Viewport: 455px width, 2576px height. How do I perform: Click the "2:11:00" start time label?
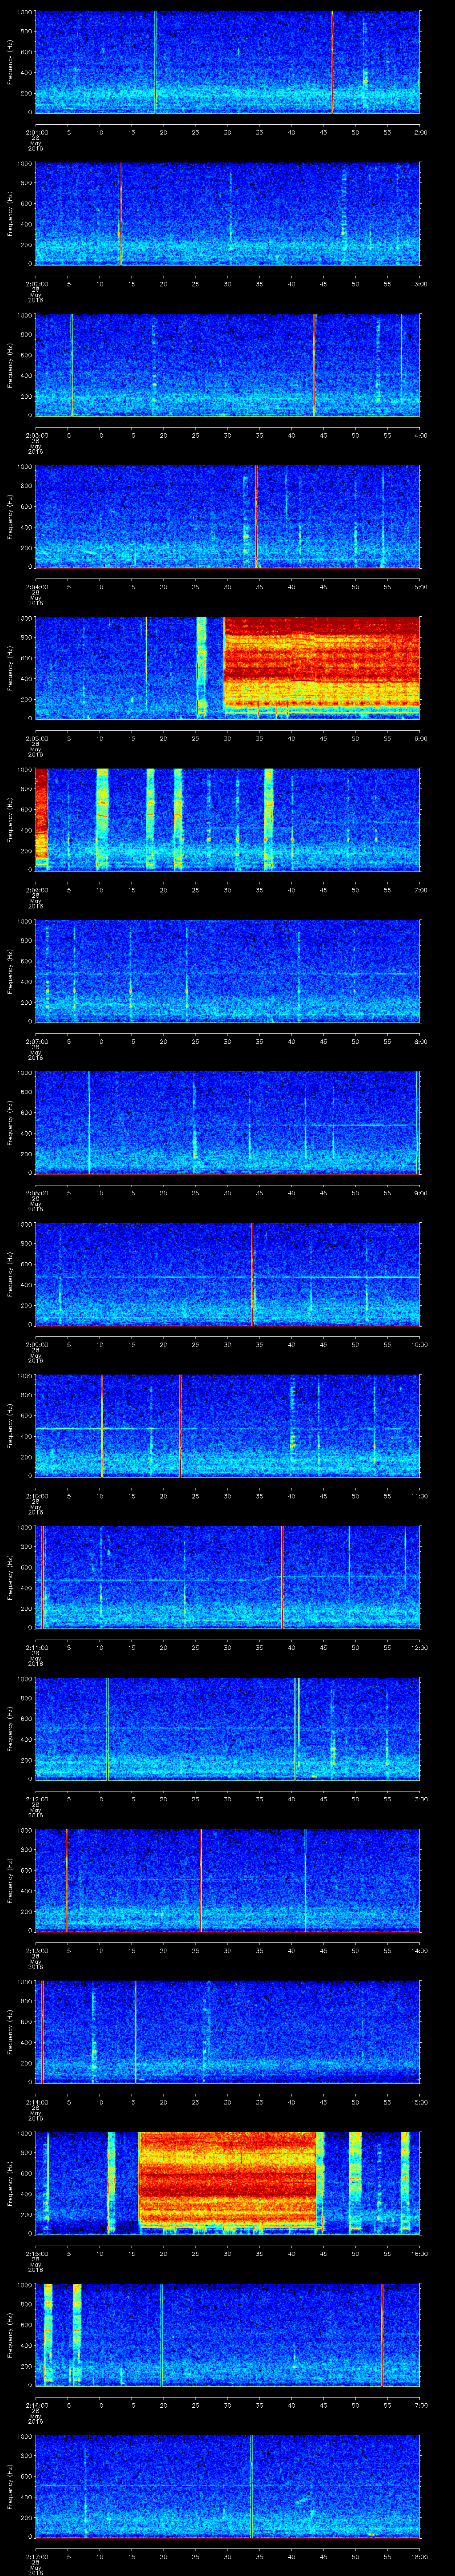36,1647
